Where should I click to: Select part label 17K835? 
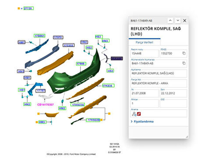pos(108,86)
